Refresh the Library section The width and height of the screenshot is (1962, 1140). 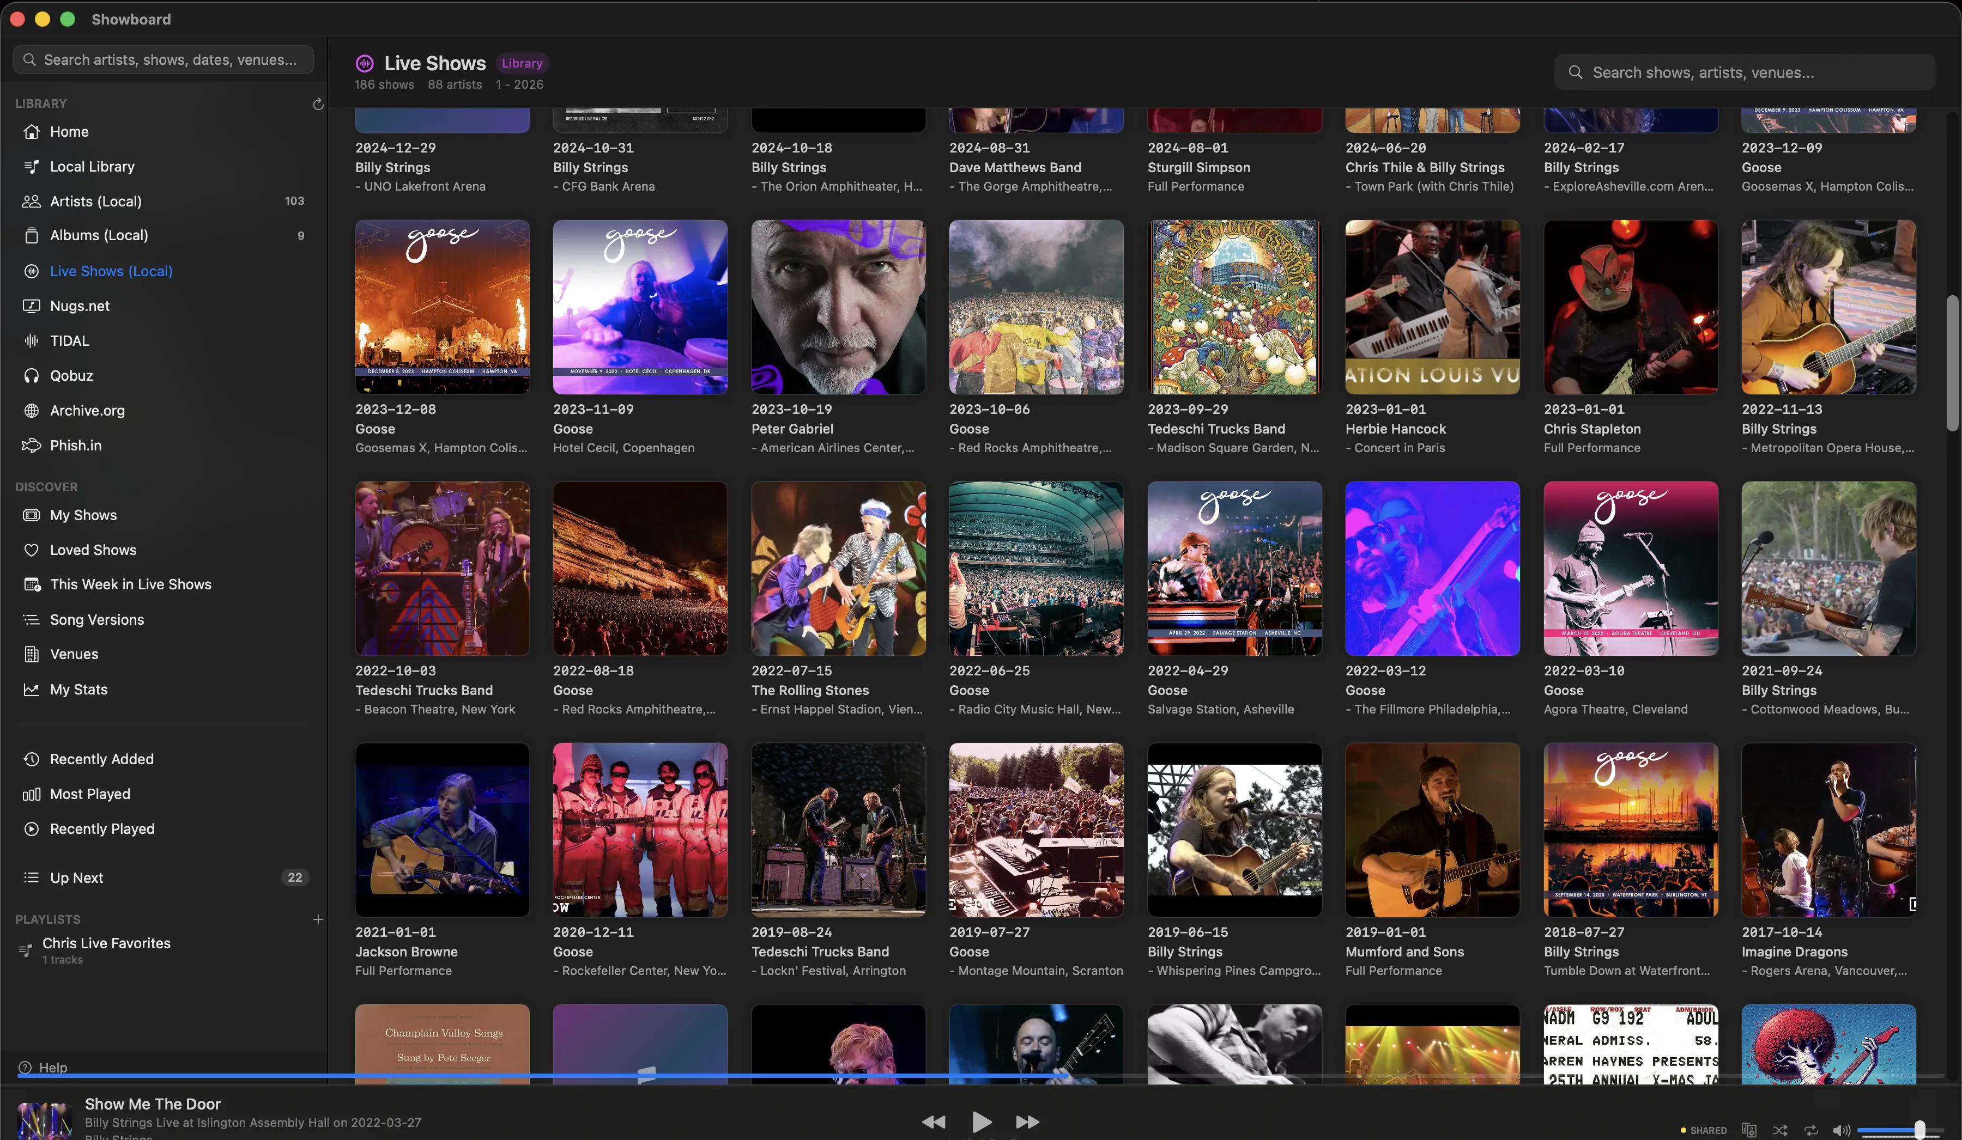[x=318, y=103]
